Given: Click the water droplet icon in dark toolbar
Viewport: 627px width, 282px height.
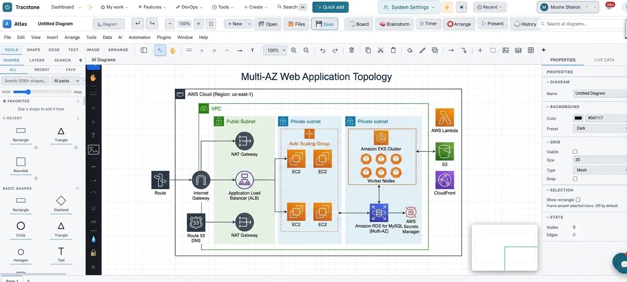Looking at the screenshot, I should (x=94, y=239).
